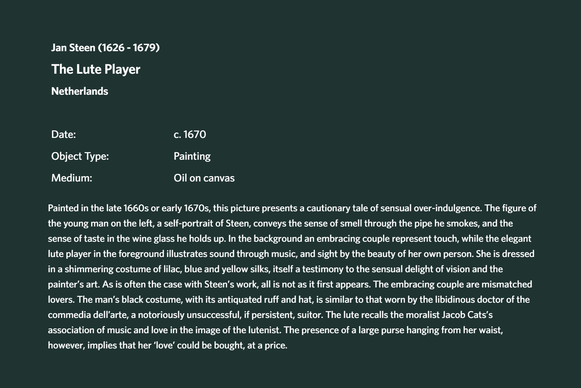Click the final line ending 'at a price.'
This screenshot has width=581, height=388.
pyautogui.click(x=167, y=345)
